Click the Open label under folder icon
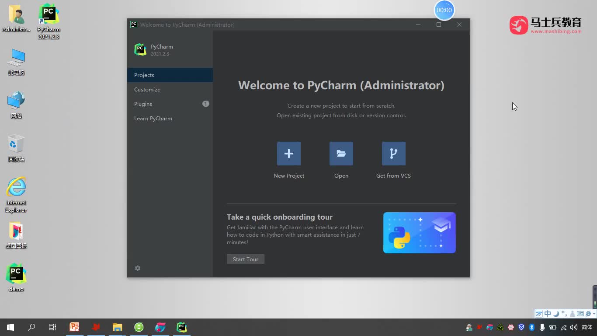 coord(341,176)
